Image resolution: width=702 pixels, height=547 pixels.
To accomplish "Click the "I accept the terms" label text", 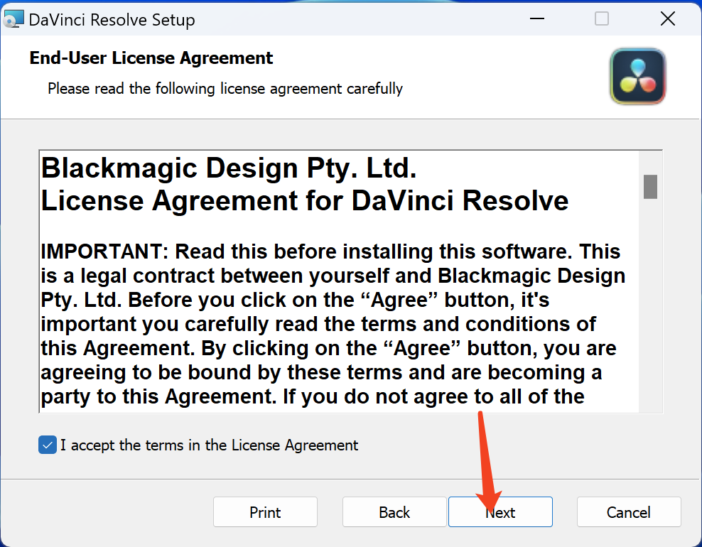I will [209, 445].
